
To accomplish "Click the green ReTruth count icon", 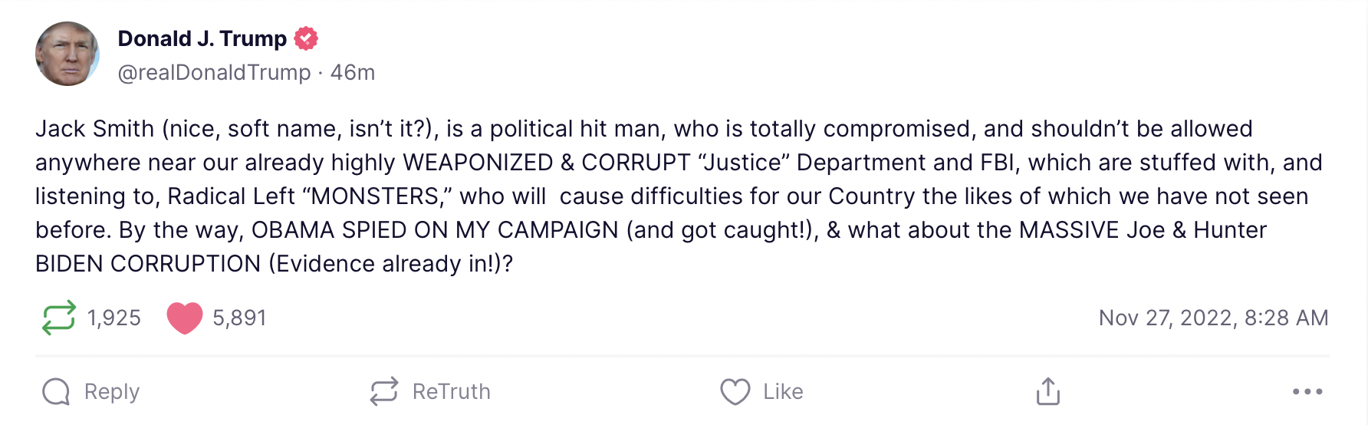I will (59, 318).
